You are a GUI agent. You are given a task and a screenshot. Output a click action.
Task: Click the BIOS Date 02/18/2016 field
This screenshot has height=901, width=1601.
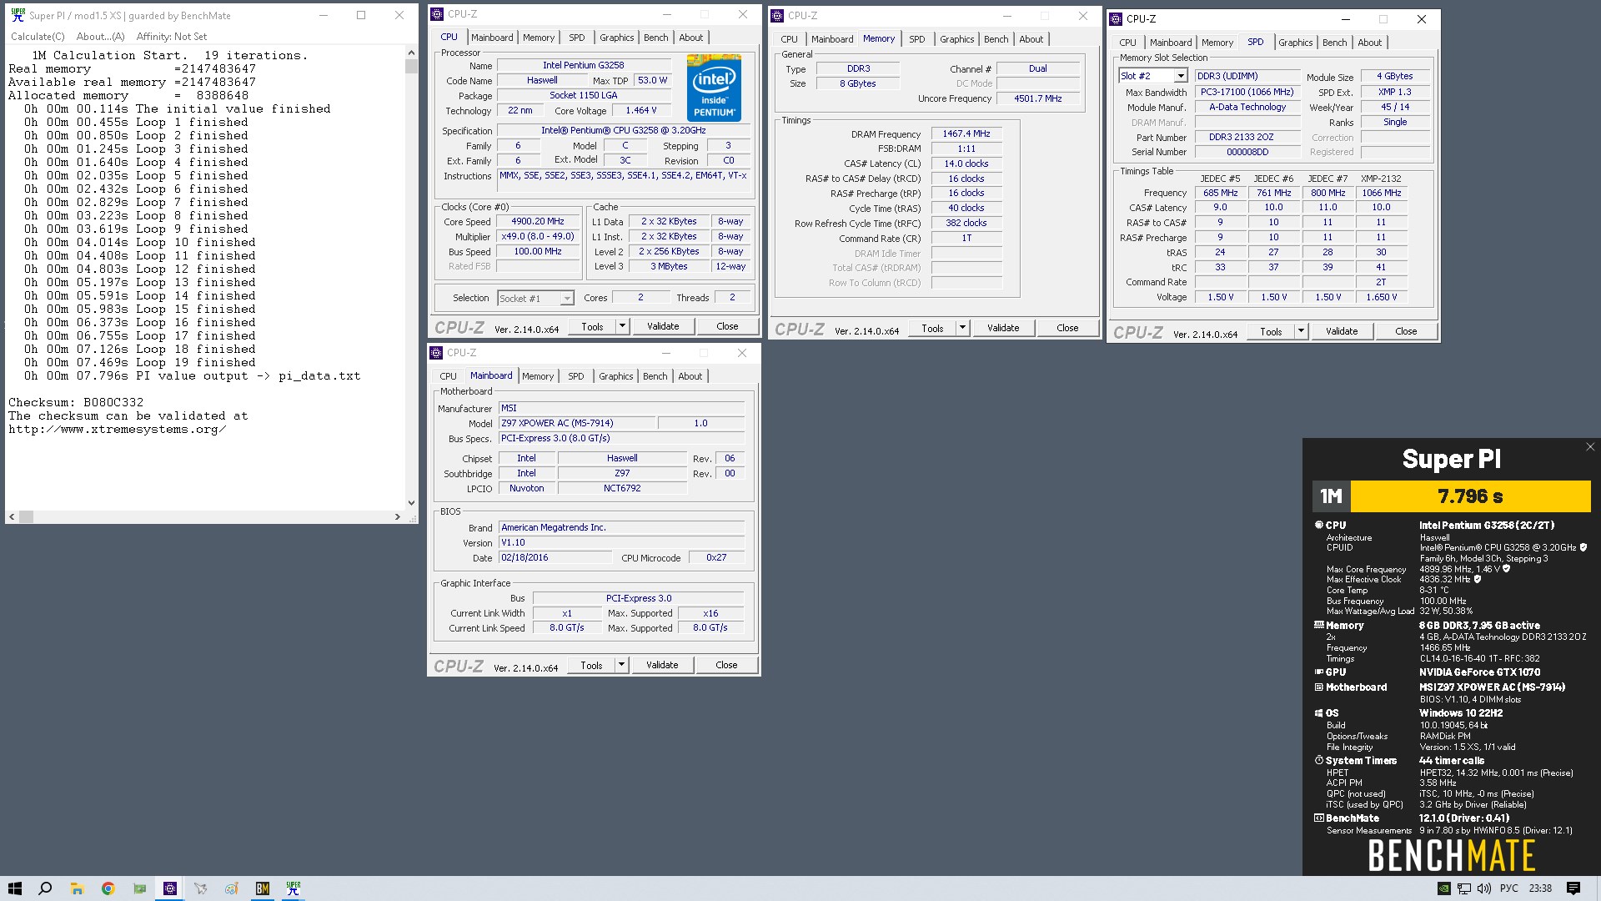[555, 557]
